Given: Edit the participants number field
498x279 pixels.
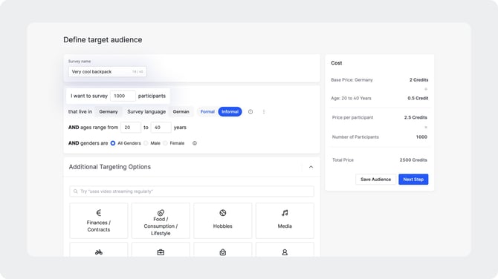Looking at the screenshot, I should (x=123, y=96).
